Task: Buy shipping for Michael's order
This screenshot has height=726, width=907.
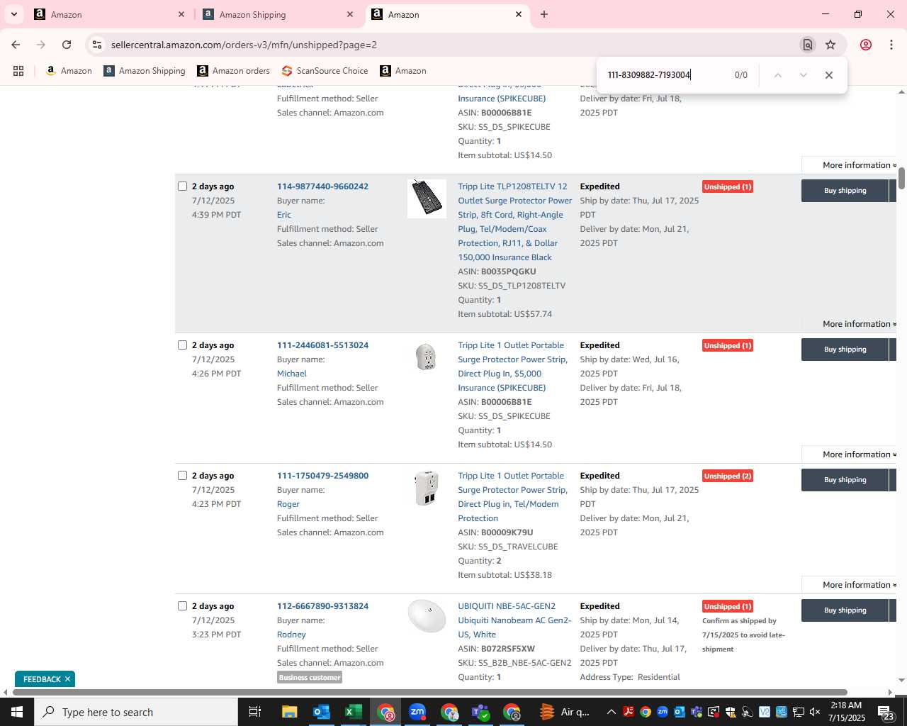Action: coord(845,350)
